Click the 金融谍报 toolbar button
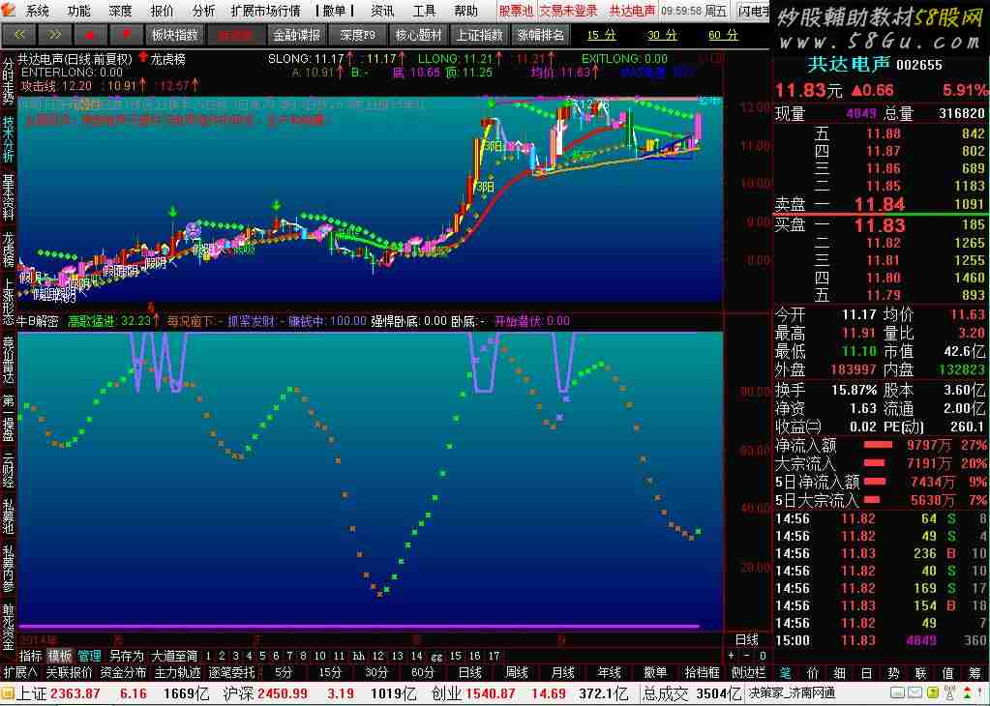The image size is (990, 706). [x=296, y=35]
